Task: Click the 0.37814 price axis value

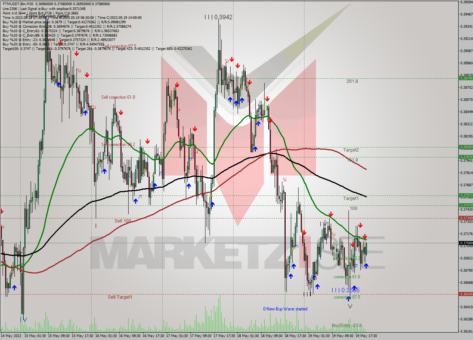Action: (466, 173)
